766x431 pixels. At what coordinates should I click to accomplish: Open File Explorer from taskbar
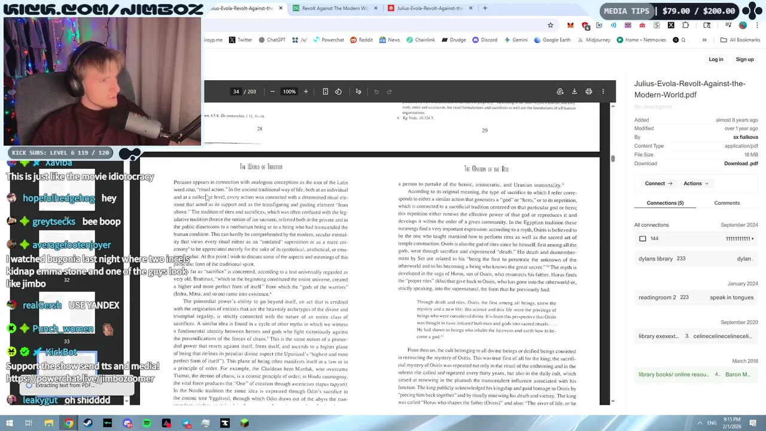tap(49, 423)
